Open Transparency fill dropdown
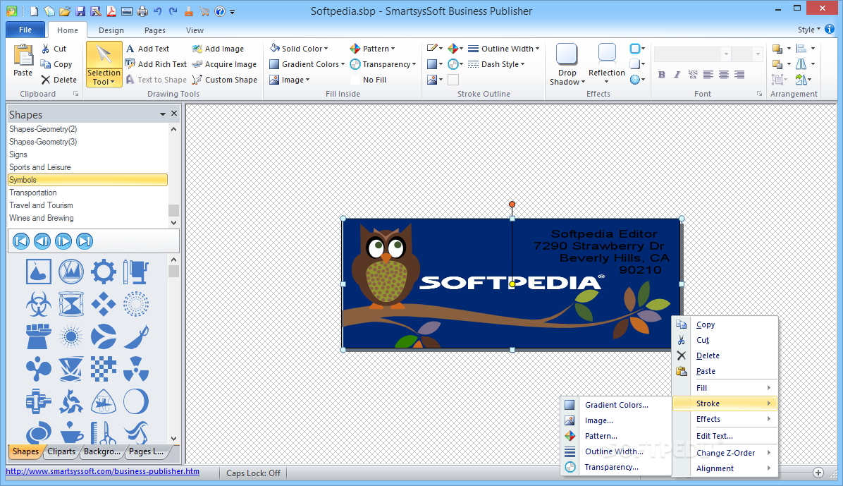Screen dimensions: 843x486 (x=383, y=64)
